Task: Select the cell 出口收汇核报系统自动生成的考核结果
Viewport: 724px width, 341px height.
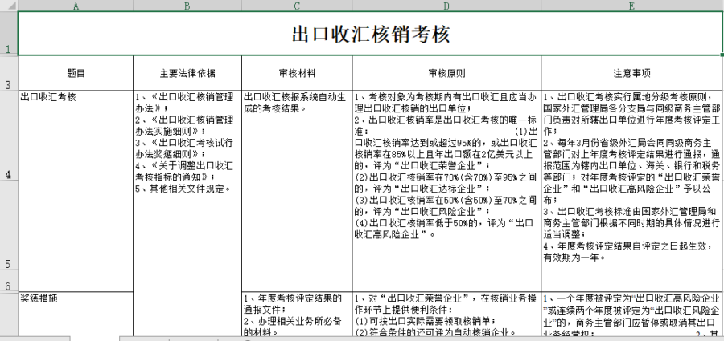Action: [297, 191]
